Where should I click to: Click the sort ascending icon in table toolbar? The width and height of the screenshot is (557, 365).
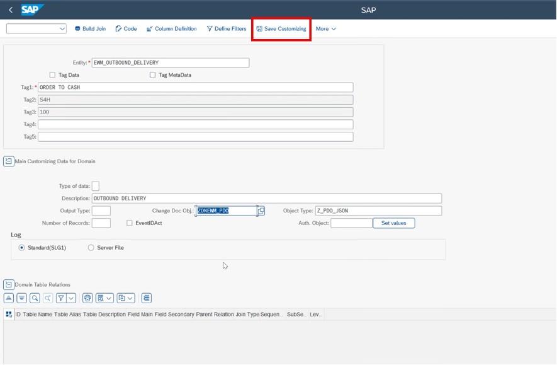click(9, 298)
